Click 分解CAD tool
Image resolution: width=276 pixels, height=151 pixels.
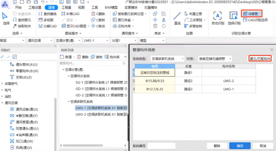pyautogui.click(x=47, y=26)
